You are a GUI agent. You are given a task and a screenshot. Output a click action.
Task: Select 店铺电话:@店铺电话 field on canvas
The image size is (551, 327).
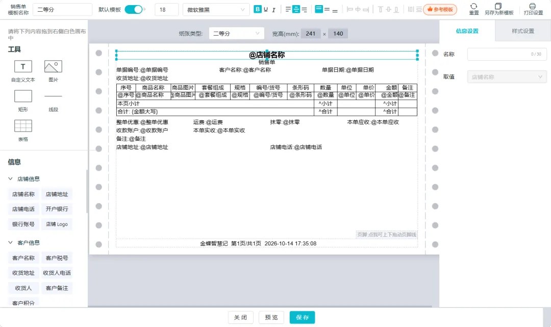coord(296,147)
